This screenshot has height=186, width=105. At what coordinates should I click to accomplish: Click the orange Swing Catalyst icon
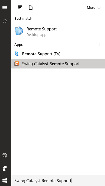[x=17, y=64]
